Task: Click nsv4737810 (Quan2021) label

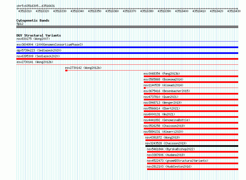Action: coord(161,97)
